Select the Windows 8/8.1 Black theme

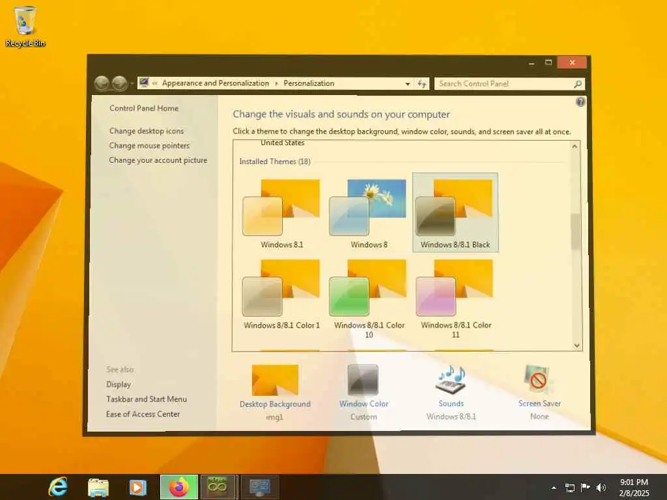(x=455, y=213)
